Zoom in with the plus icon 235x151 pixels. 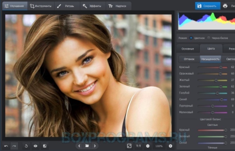click(x=170, y=146)
